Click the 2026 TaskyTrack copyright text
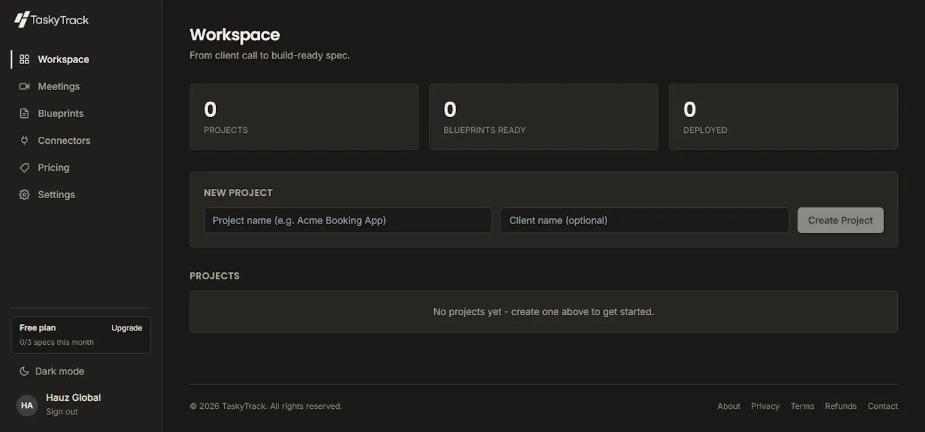This screenshot has width=925, height=432. click(266, 407)
